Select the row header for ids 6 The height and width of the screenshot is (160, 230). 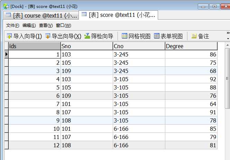(x=7, y=96)
